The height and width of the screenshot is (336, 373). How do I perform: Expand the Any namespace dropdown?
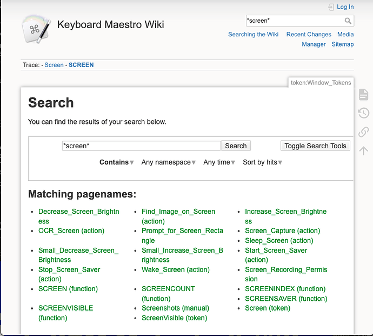169,162
